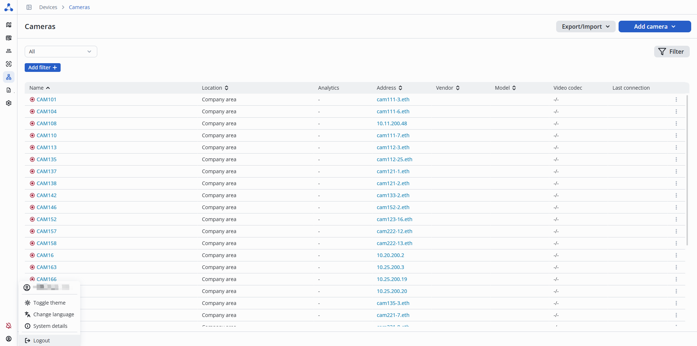Open the All selection dropdown
Viewport: 697px width, 346px height.
click(61, 52)
